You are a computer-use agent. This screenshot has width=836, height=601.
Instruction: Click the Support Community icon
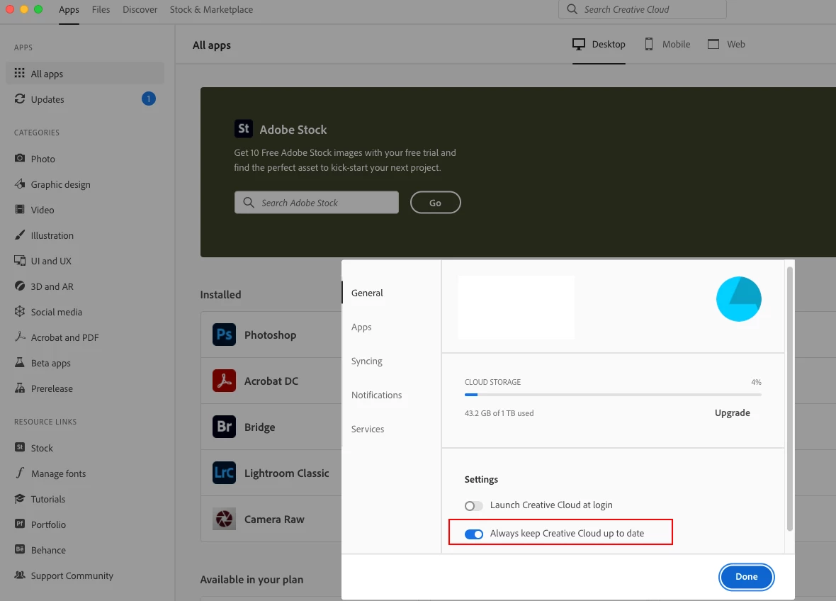tap(20, 575)
